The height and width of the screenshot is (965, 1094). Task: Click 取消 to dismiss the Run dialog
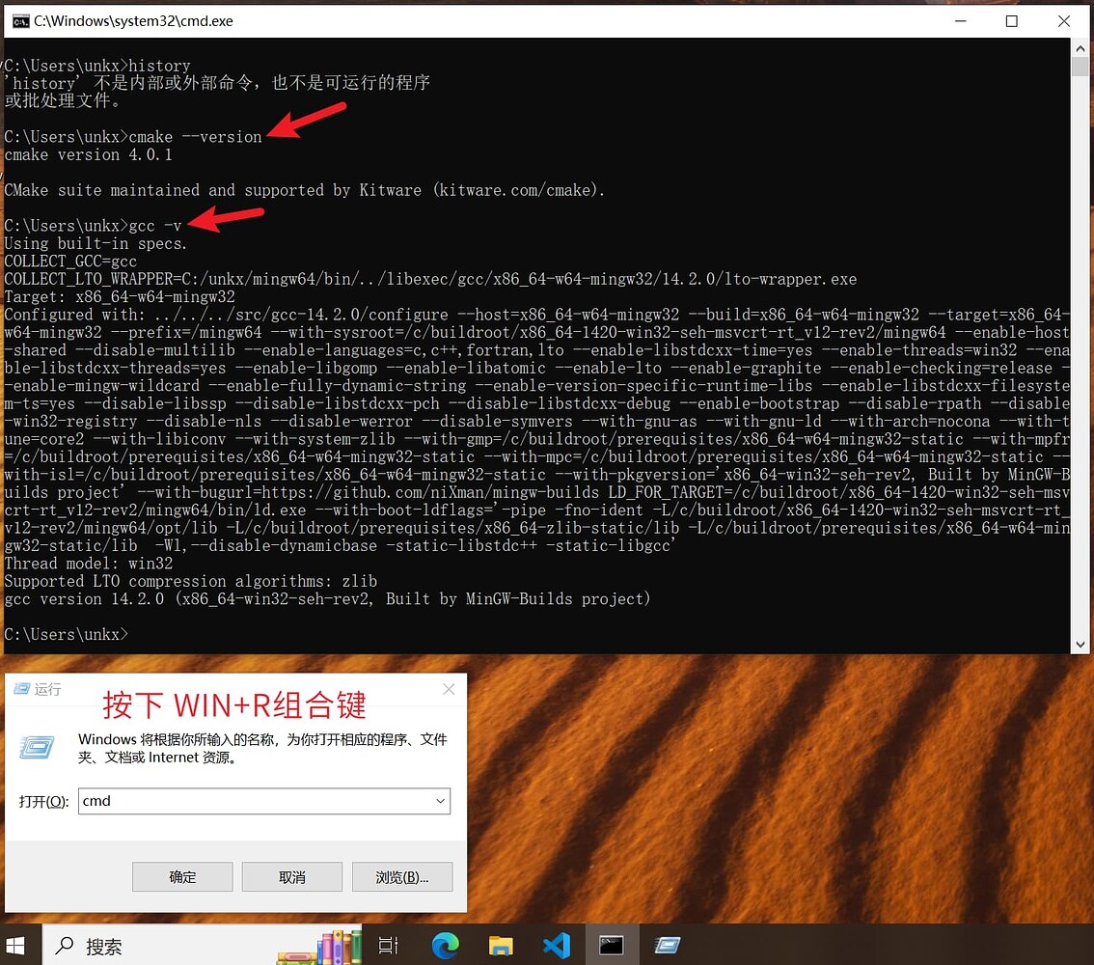[x=291, y=876]
